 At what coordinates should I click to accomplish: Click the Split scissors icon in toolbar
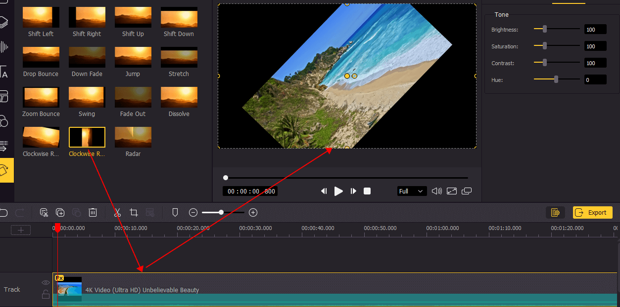click(x=117, y=212)
